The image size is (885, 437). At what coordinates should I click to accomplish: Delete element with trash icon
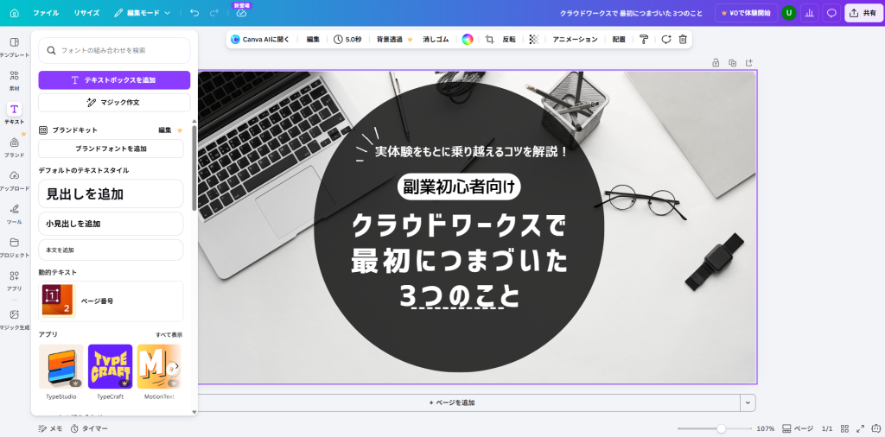point(683,40)
